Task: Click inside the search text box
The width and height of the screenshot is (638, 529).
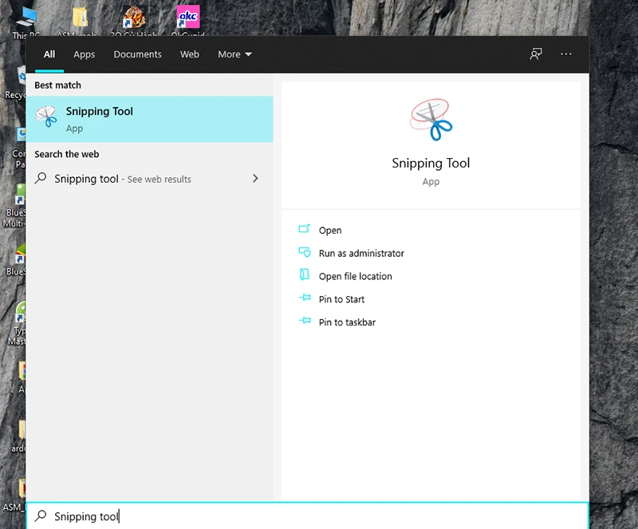Action: tap(319, 516)
